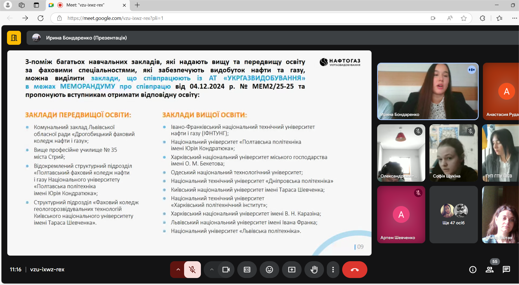Select Алина Лютая video tile
The image size is (519, 285).
501,215
